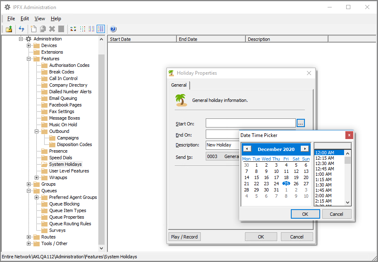Collapse the Features tree node
This screenshot has width=378, height=262.
pos(29,59)
